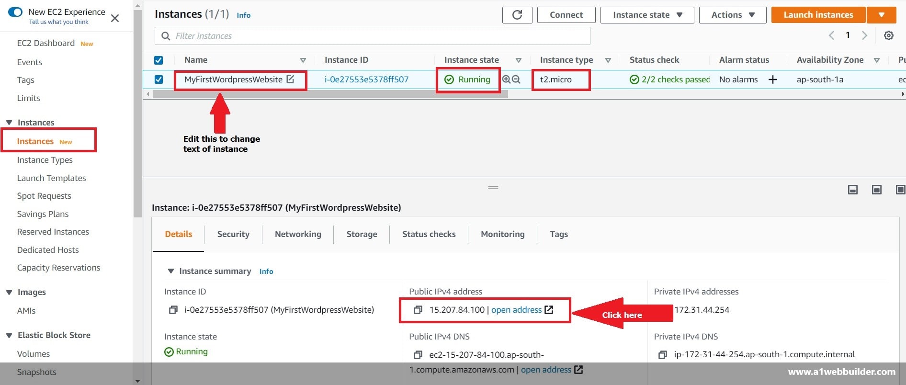Copy the Public IPv4 DNS with copy icon
This screenshot has width=906, height=385.
coord(418,355)
